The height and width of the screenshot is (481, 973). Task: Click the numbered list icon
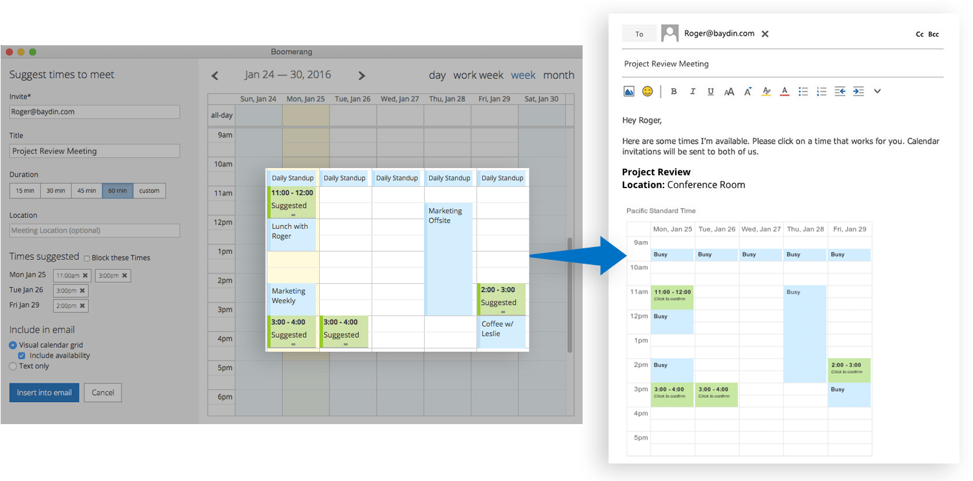pyautogui.click(x=822, y=91)
